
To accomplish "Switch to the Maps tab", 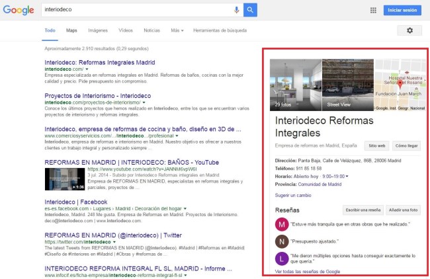I will point(71,30).
